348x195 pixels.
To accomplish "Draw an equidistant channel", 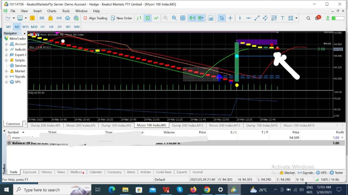I will click(265, 18).
